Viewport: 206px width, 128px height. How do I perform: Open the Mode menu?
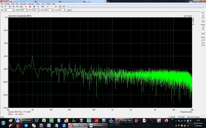pos(48,4)
